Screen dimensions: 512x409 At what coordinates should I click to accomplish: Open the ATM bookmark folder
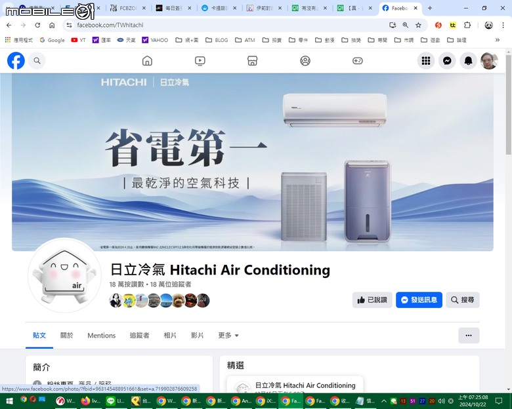[245, 40]
